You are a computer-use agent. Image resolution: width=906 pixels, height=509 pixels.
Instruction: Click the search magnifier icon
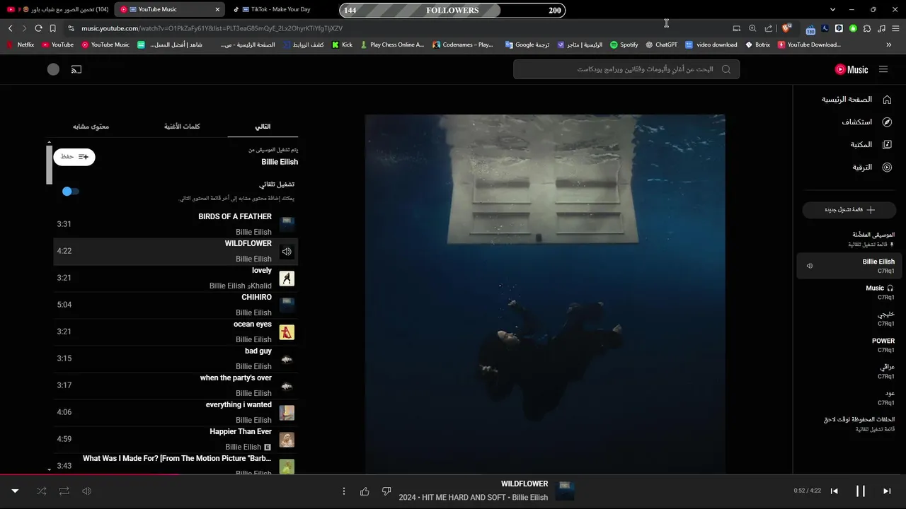(x=726, y=69)
